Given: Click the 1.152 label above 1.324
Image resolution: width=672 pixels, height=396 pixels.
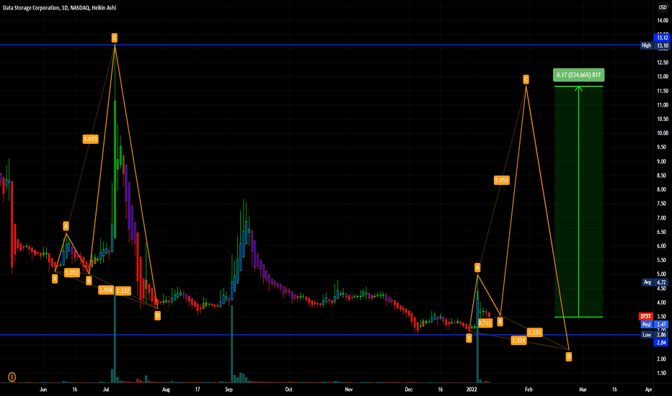Looking at the screenshot, I should tap(534, 332).
